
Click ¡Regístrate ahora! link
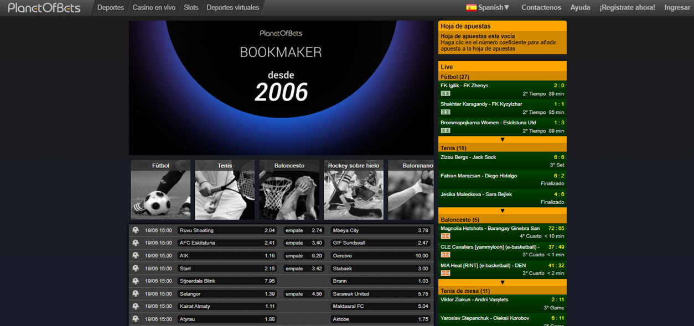pos(627,8)
